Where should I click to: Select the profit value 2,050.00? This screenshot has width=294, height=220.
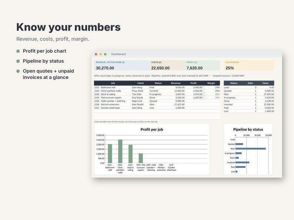pyautogui.click(x=198, y=87)
